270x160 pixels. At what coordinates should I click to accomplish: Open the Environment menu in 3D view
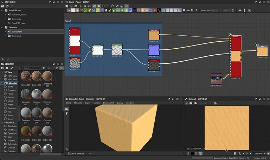(x=108, y=103)
